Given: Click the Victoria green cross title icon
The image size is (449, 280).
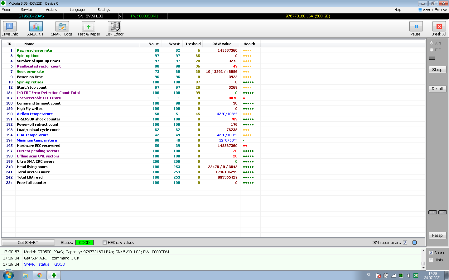Looking at the screenshot, I should tap(3, 3).
